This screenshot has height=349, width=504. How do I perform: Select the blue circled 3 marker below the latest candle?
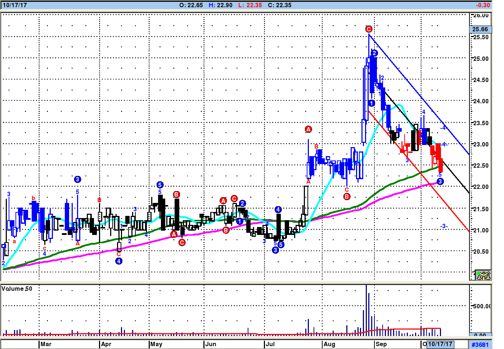click(440, 181)
